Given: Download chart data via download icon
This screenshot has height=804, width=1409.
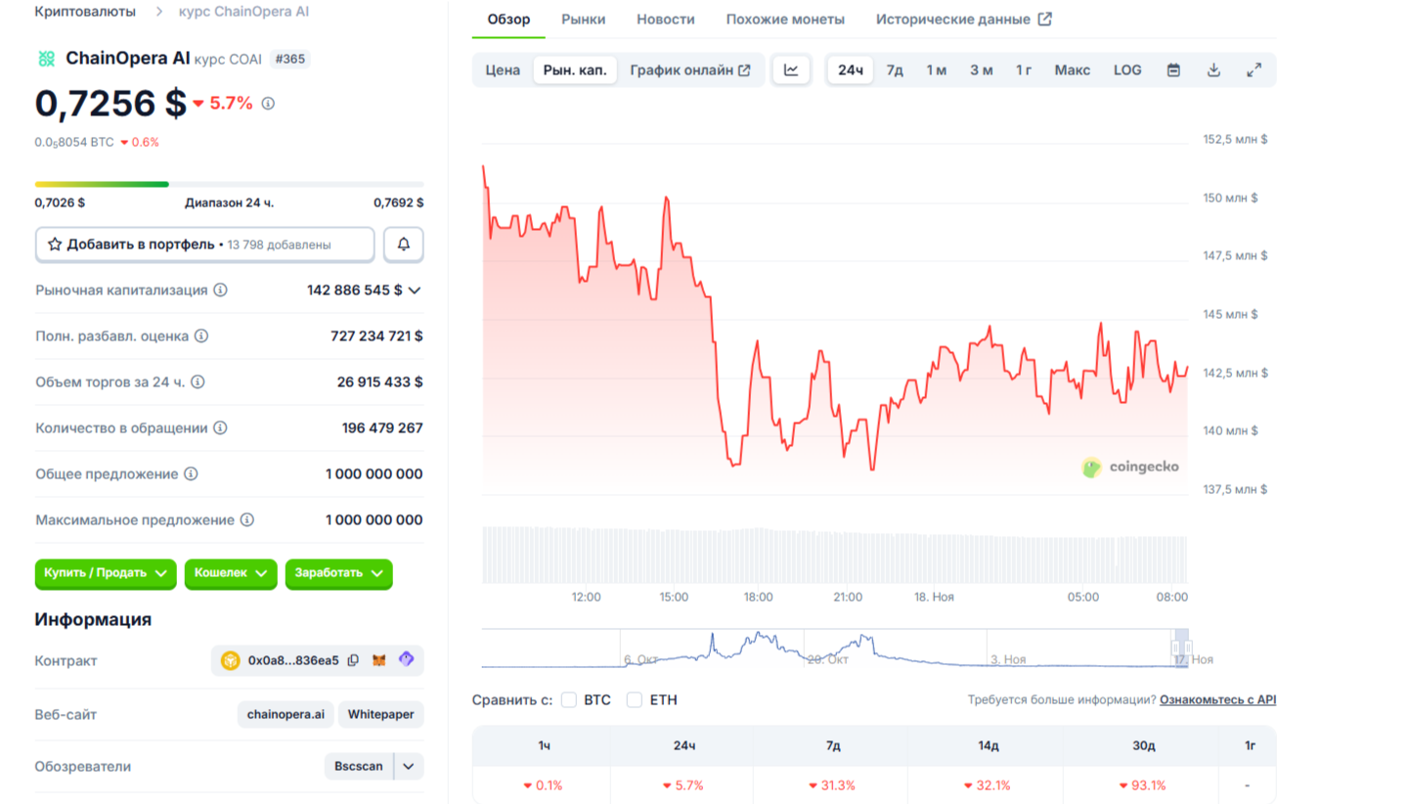Looking at the screenshot, I should (x=1213, y=70).
